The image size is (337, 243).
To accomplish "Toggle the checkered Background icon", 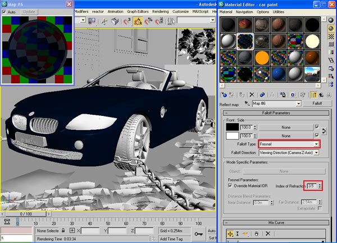I will tap(331, 38).
